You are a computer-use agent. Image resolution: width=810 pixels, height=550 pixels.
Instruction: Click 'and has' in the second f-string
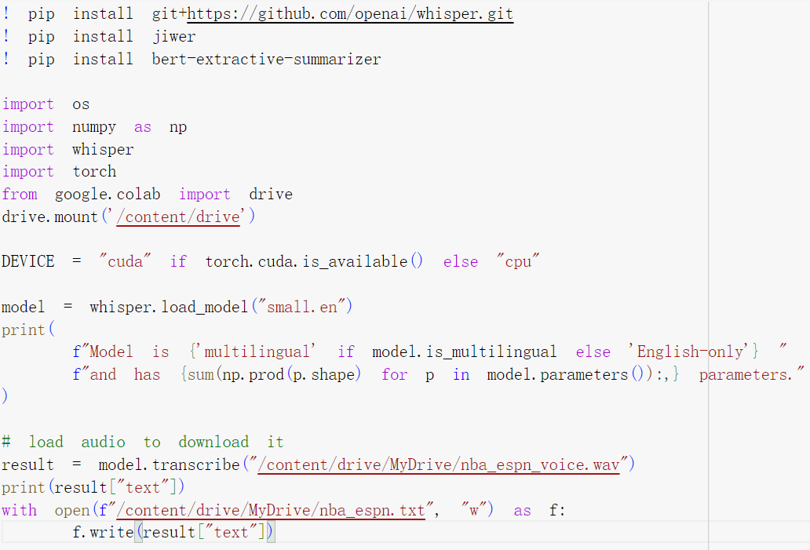(125, 374)
